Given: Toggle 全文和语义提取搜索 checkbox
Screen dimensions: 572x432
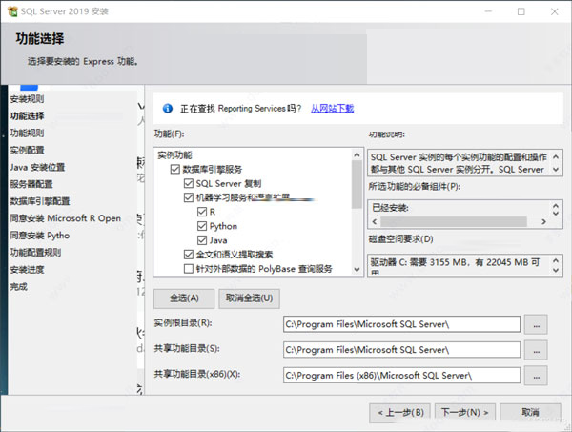Looking at the screenshot, I should (x=189, y=255).
